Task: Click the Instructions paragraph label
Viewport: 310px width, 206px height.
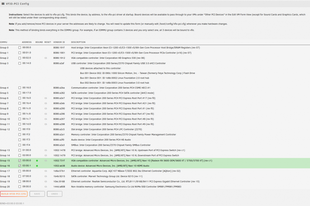Action: 16,15
